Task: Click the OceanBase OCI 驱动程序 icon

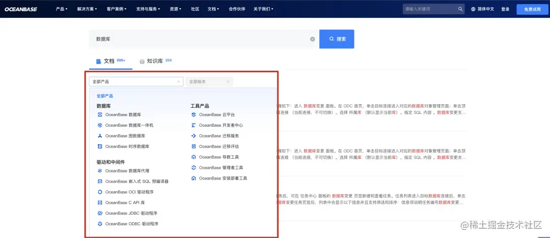Action: 100,192
